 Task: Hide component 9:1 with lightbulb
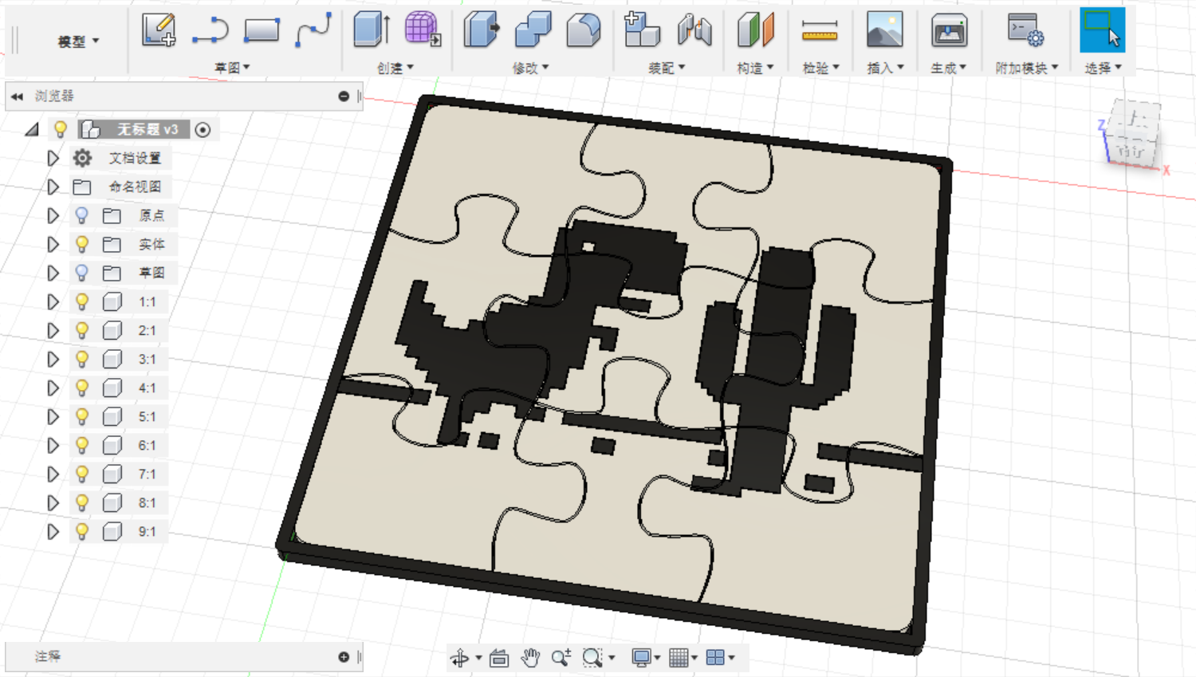click(x=81, y=531)
